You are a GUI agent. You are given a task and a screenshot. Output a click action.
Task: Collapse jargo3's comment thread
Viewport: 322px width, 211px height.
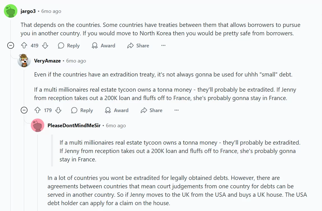coord(11,46)
